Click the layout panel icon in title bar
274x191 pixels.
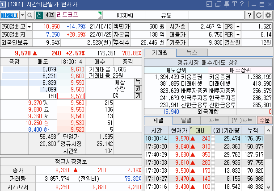[209, 4]
